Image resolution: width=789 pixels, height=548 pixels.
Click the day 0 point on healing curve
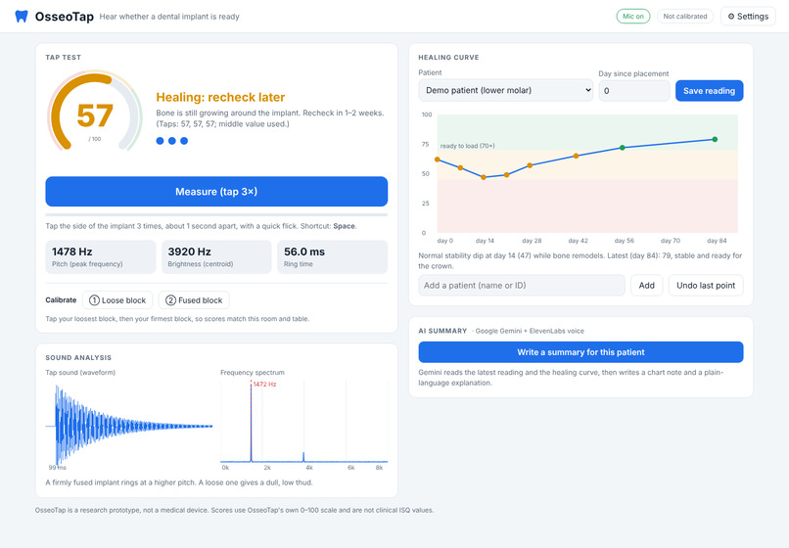pyautogui.click(x=438, y=160)
